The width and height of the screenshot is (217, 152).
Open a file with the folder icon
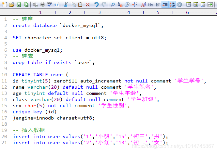point(12,5)
